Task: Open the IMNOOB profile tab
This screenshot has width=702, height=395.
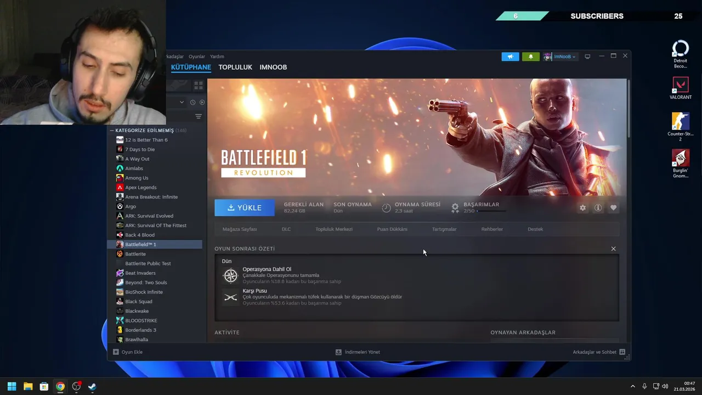Action: click(x=273, y=67)
